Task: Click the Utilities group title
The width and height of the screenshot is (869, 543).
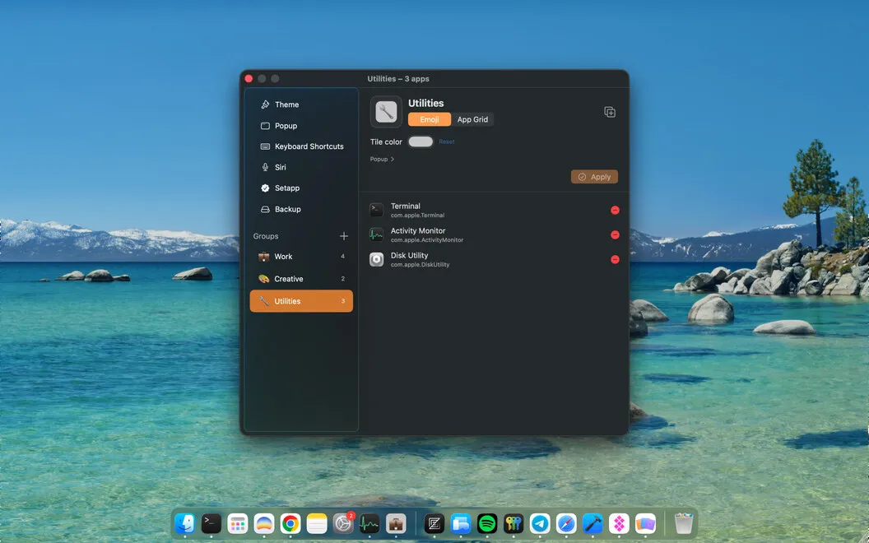Action: (x=425, y=103)
